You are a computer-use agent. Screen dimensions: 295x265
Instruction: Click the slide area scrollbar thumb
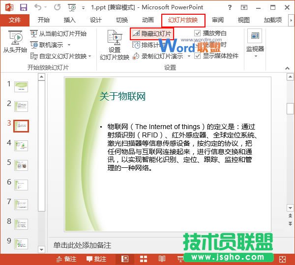[x=290, y=108]
